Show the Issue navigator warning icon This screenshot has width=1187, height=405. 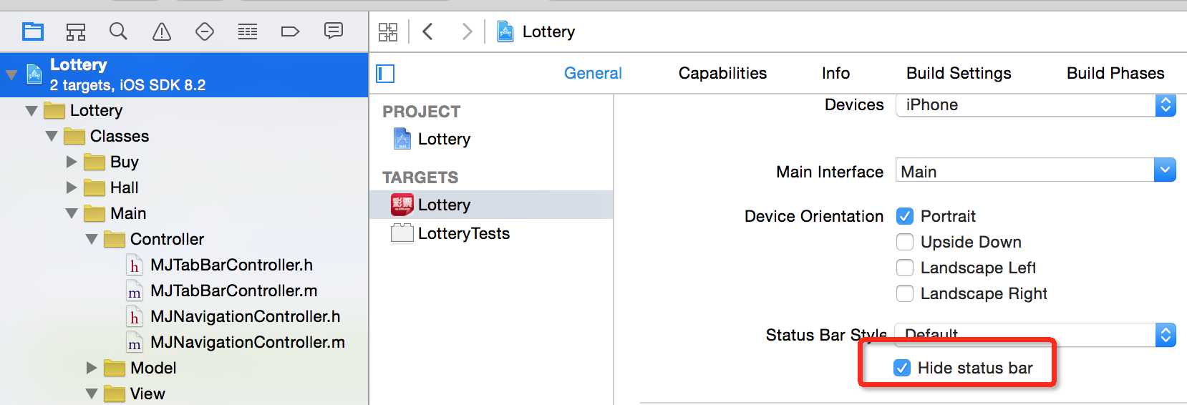coord(162,31)
